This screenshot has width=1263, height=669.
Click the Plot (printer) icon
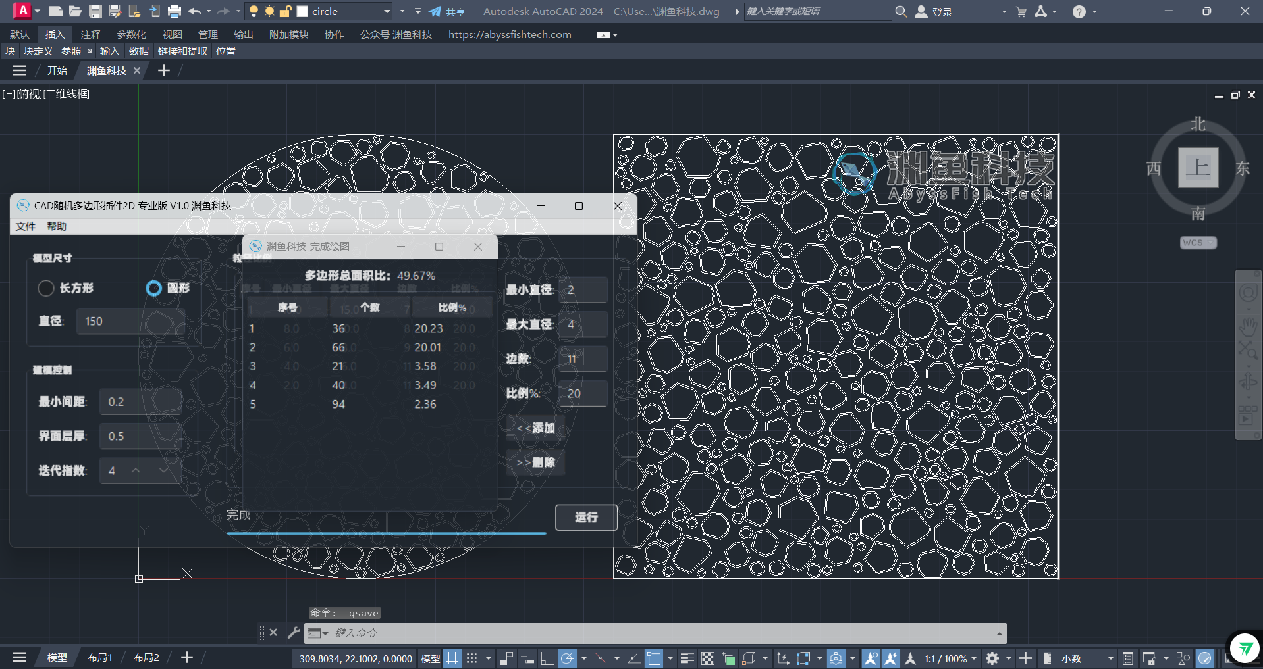[174, 11]
